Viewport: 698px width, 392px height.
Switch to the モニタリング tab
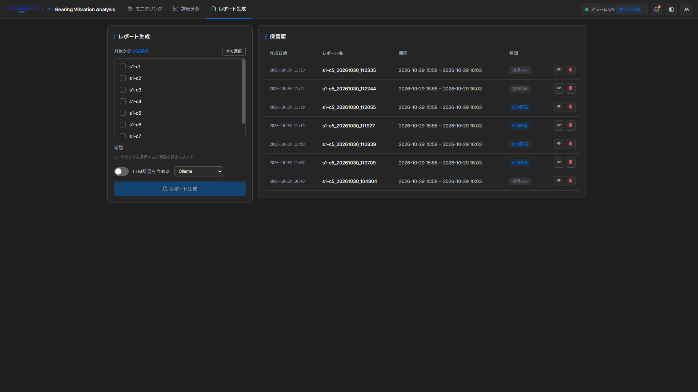(x=145, y=9)
